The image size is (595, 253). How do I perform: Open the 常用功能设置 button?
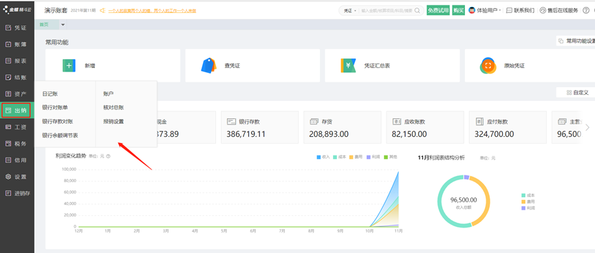pyautogui.click(x=576, y=41)
